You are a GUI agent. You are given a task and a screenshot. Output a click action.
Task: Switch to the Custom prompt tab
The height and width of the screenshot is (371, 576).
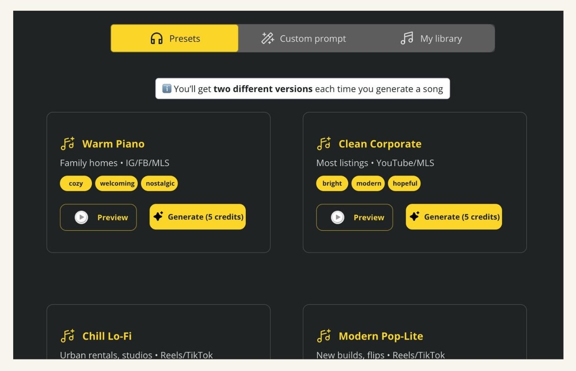[304, 38]
